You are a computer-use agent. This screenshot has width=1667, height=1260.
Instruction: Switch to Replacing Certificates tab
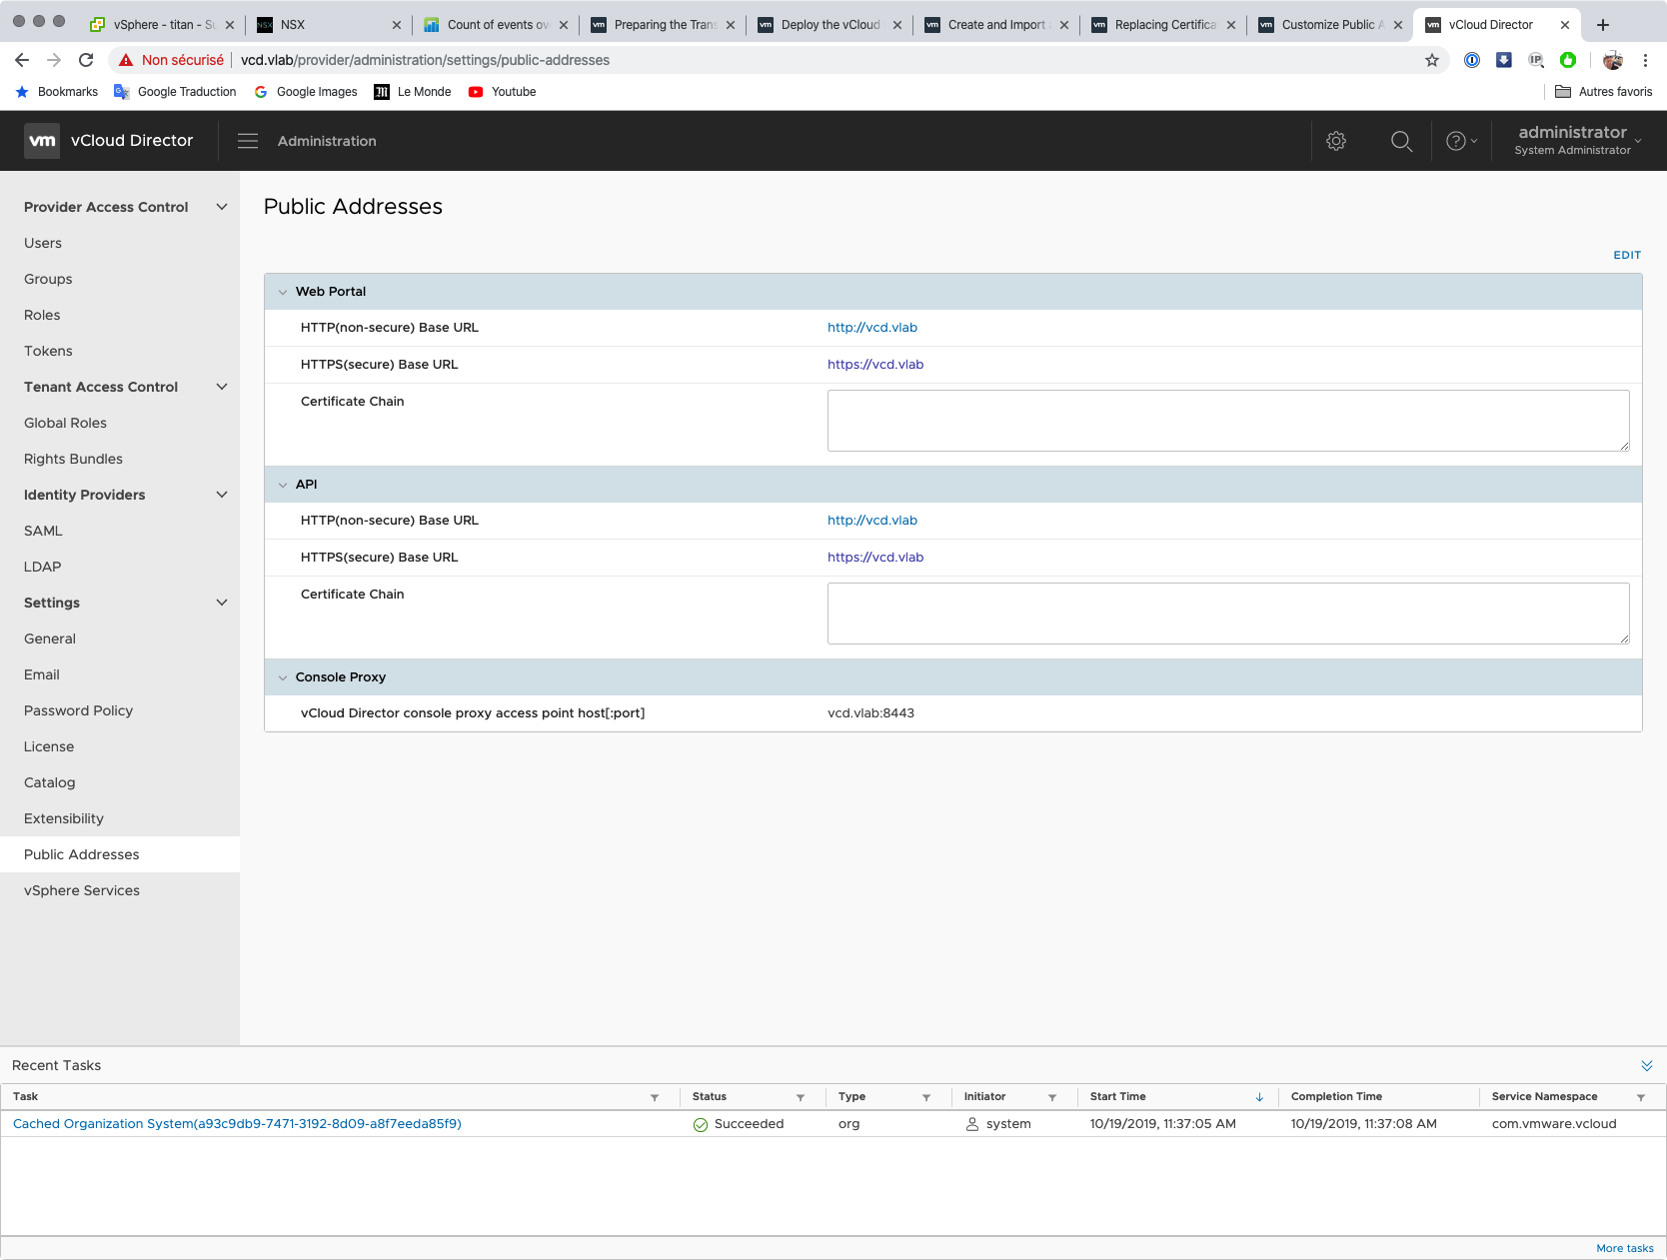point(1162,25)
